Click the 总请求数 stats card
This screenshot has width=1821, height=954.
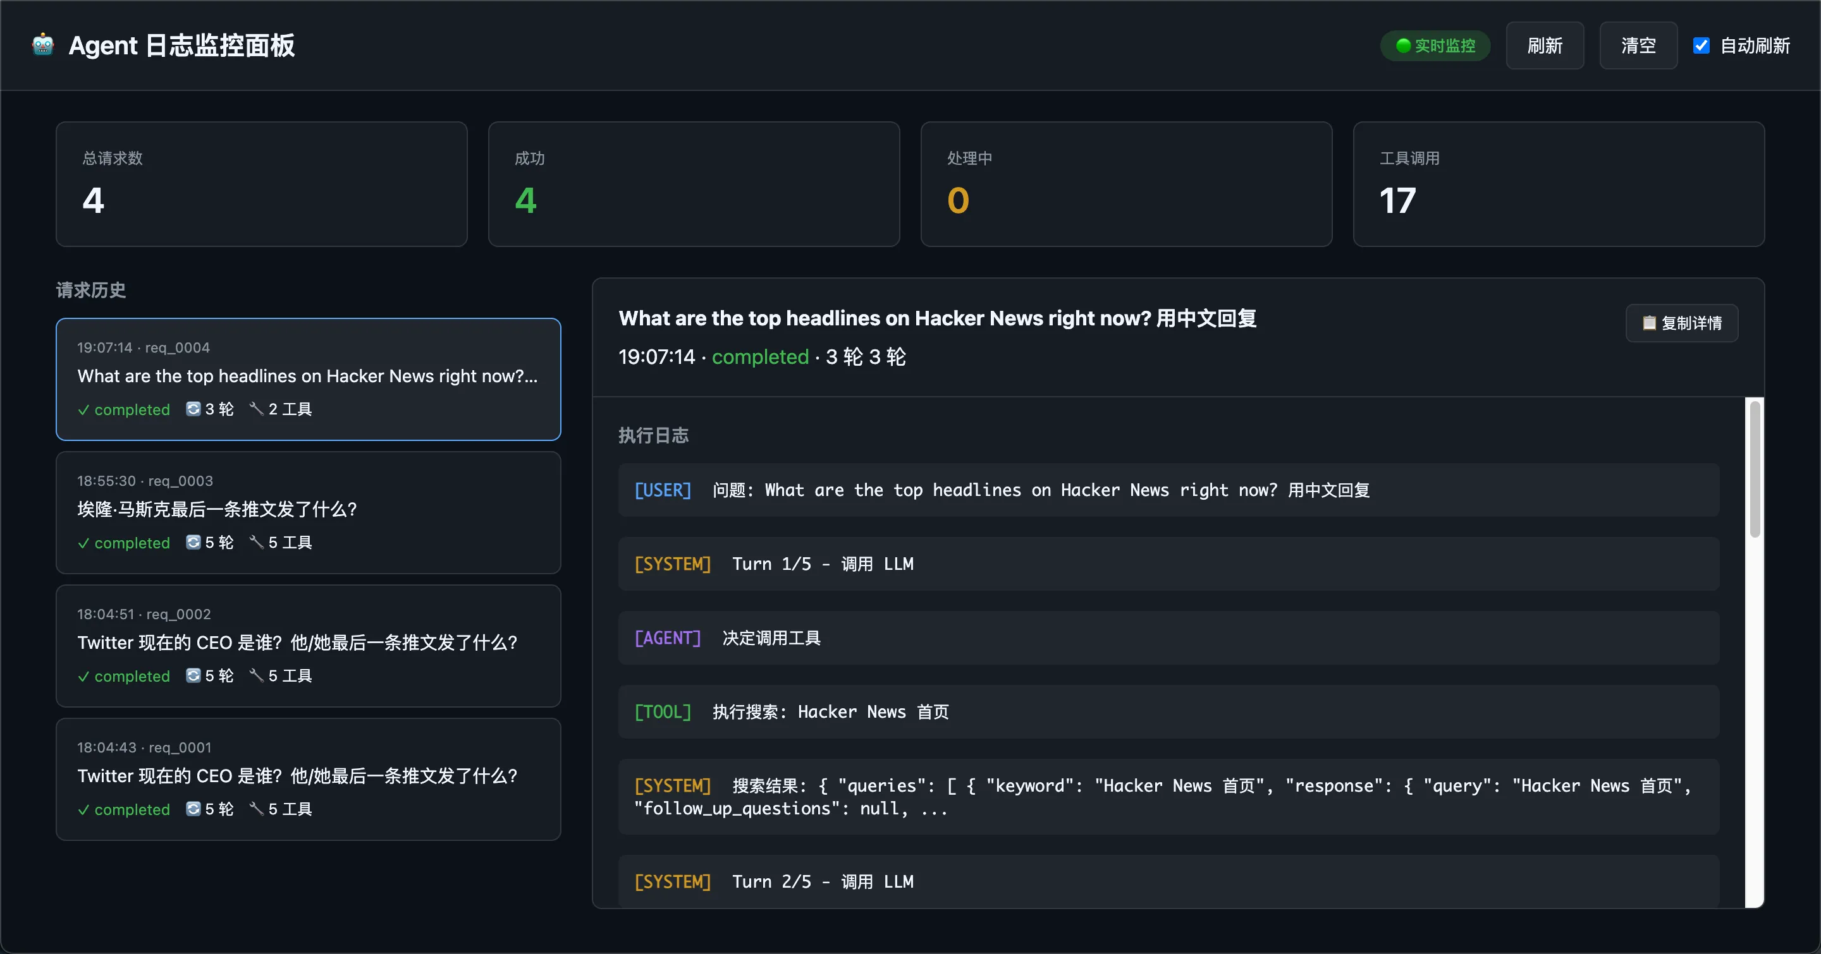(x=262, y=184)
